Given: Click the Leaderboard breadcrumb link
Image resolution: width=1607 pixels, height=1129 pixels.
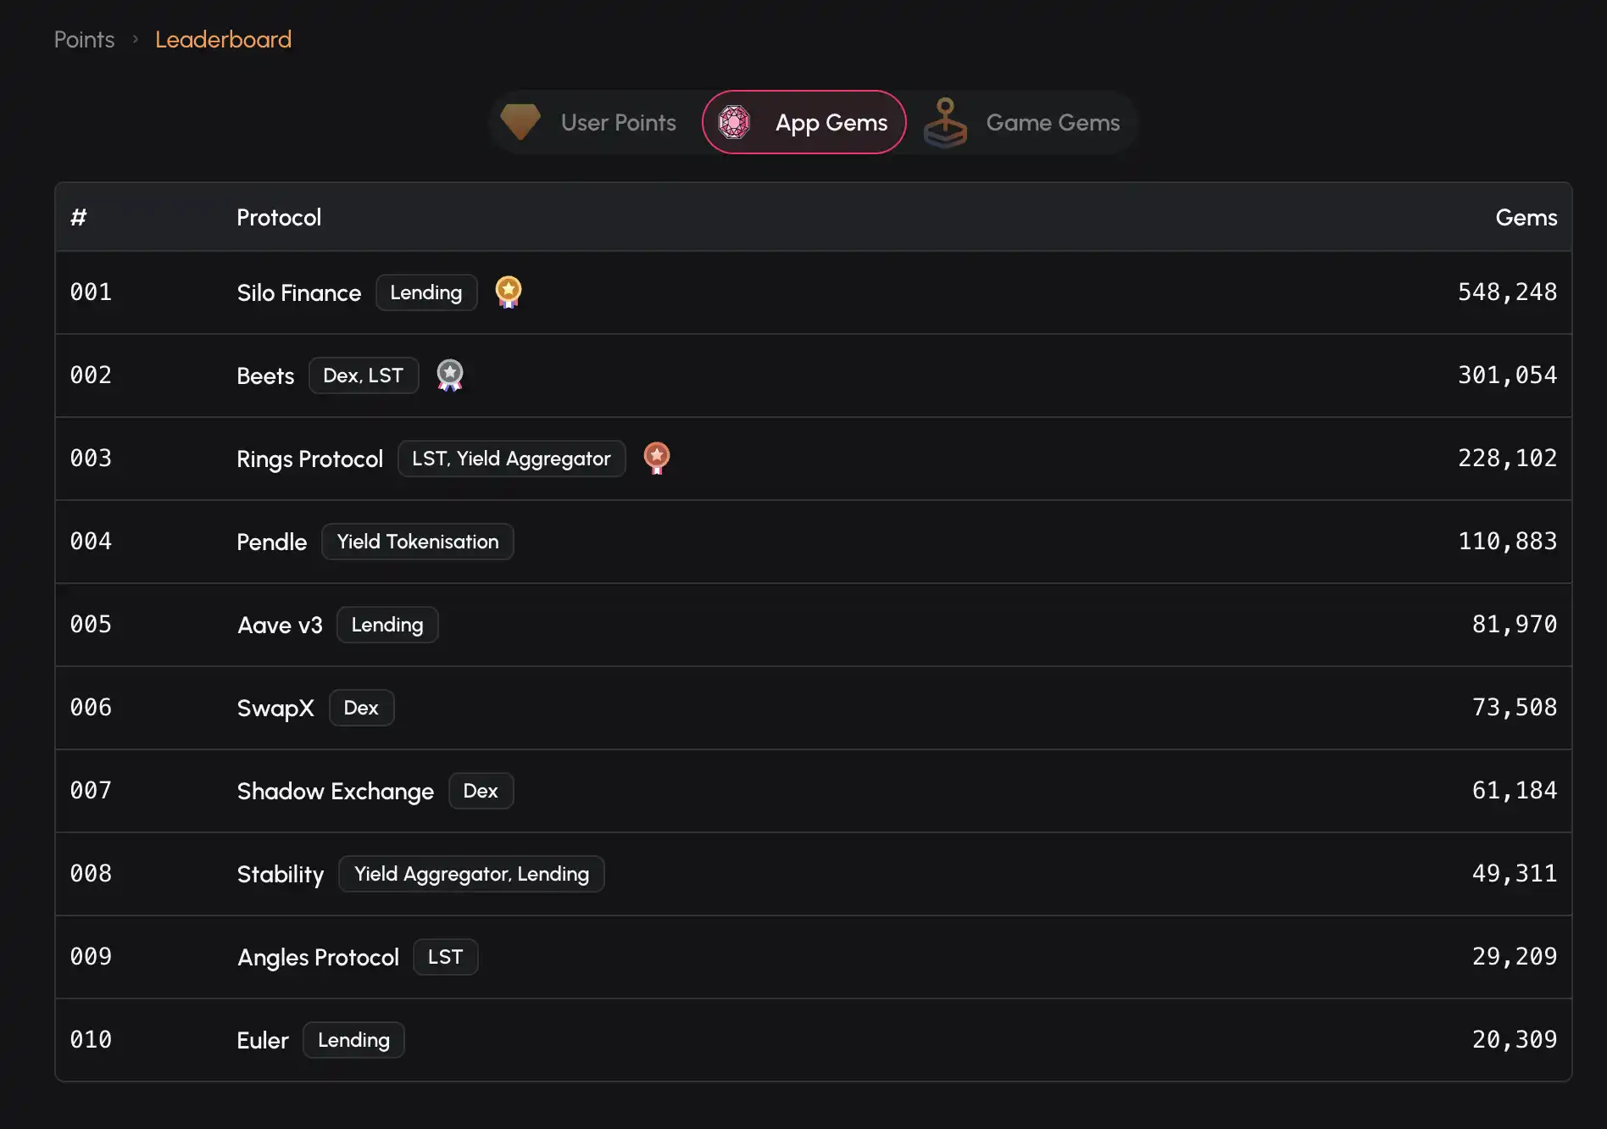Looking at the screenshot, I should click(x=223, y=40).
